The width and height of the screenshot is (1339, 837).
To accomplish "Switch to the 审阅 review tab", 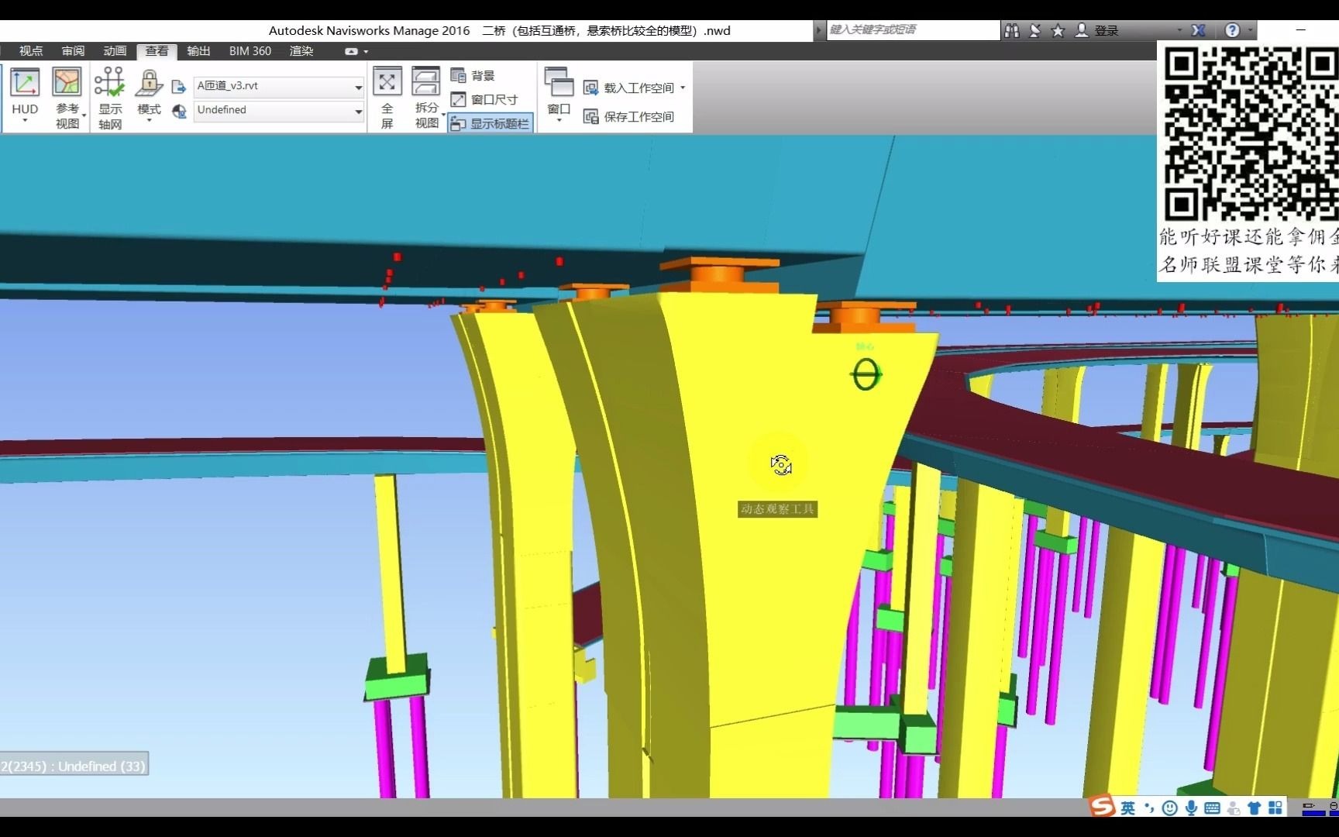I will point(73,50).
